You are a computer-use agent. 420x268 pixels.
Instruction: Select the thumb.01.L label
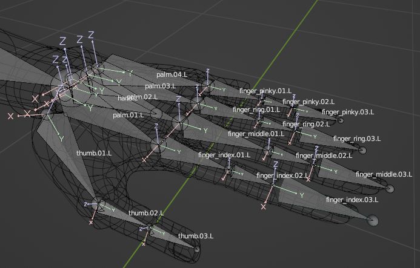coord(94,153)
